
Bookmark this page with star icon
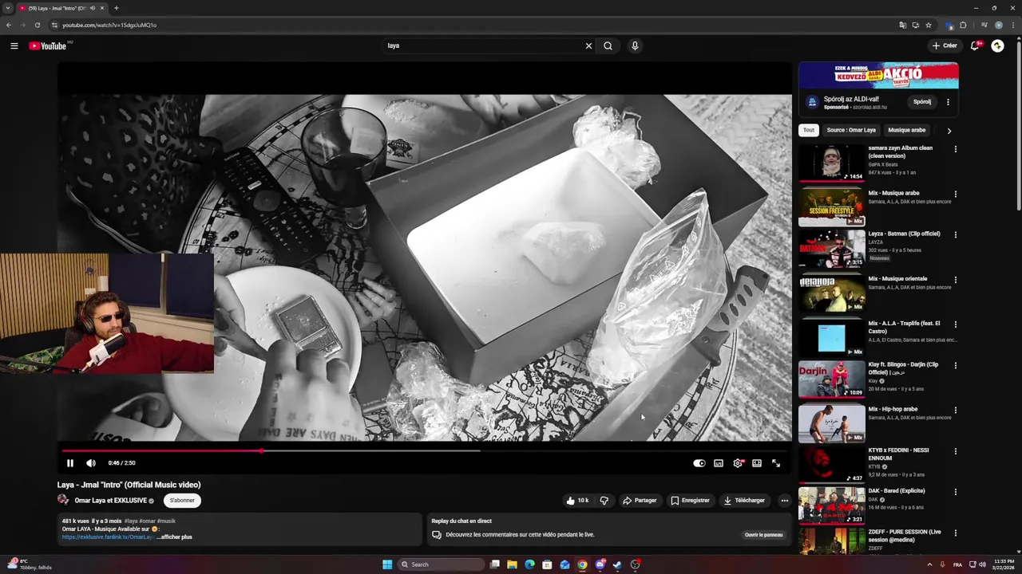(929, 25)
